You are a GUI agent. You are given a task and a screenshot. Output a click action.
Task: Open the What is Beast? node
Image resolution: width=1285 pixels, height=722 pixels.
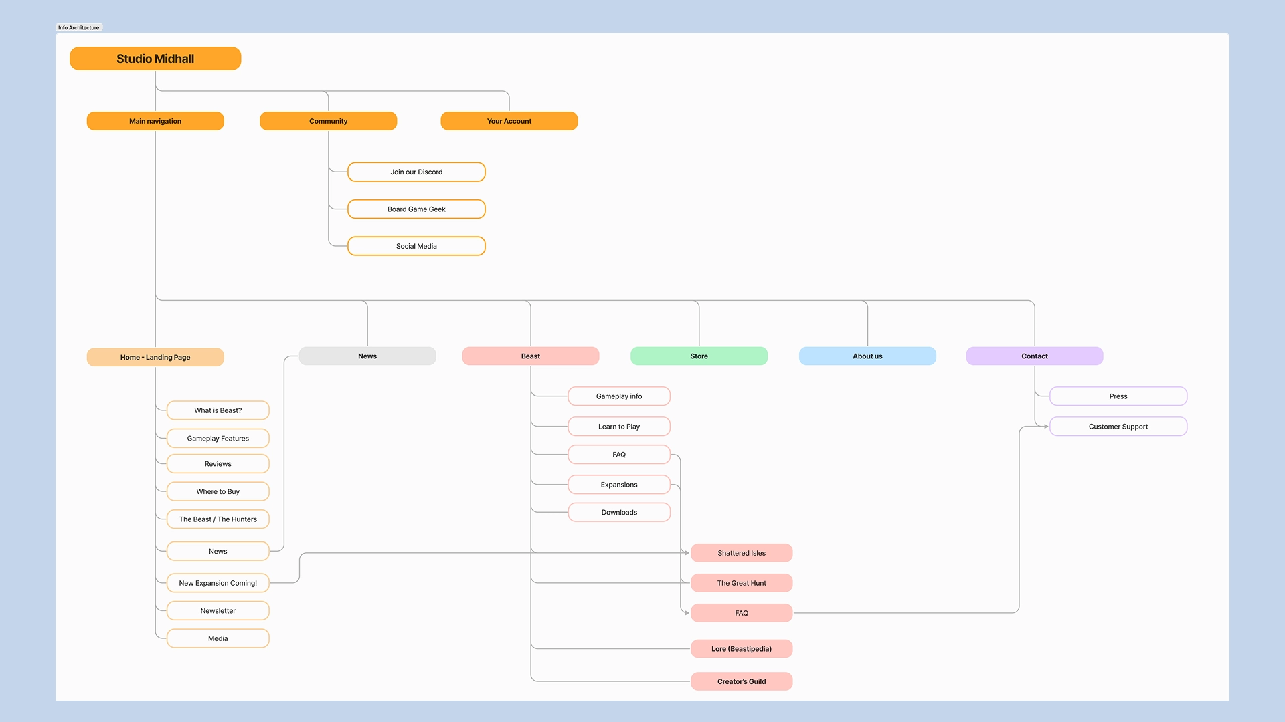[x=218, y=410]
